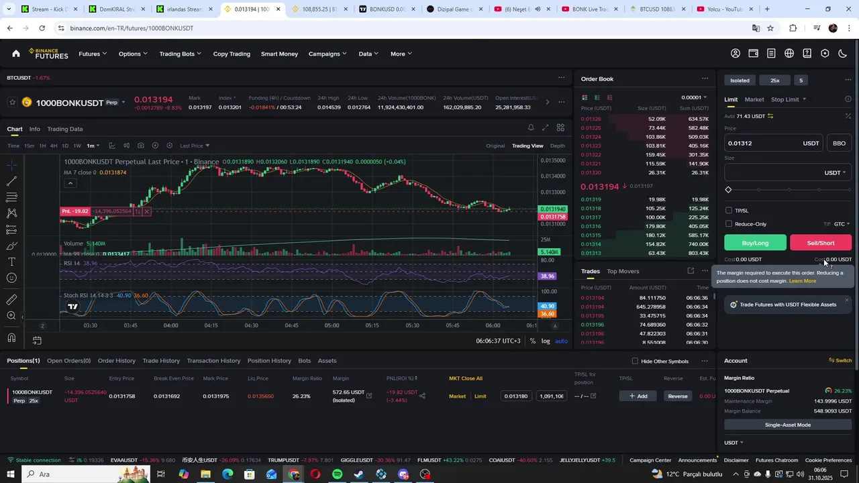
Task: Share the position PNL icon
Action: click(422, 396)
